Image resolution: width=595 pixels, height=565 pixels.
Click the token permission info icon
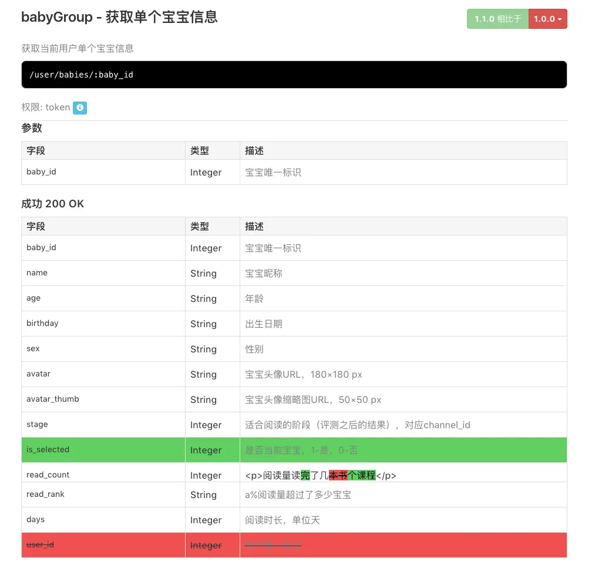(x=80, y=107)
